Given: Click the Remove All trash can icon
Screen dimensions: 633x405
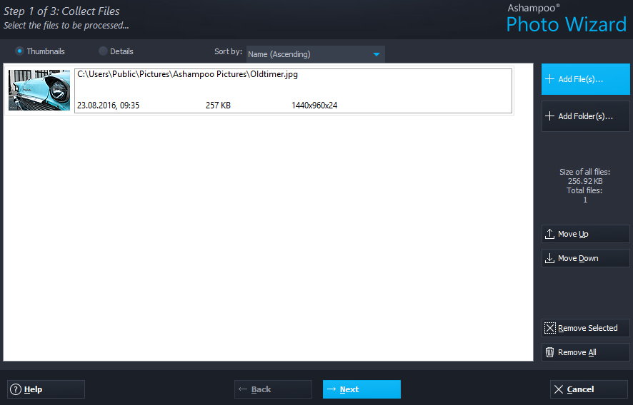Looking at the screenshot, I should [549, 352].
